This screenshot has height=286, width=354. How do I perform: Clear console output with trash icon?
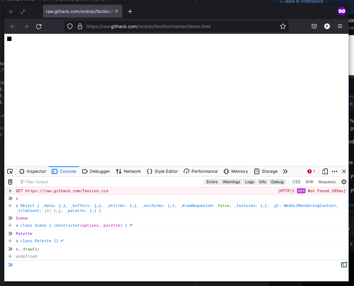(x=10, y=182)
